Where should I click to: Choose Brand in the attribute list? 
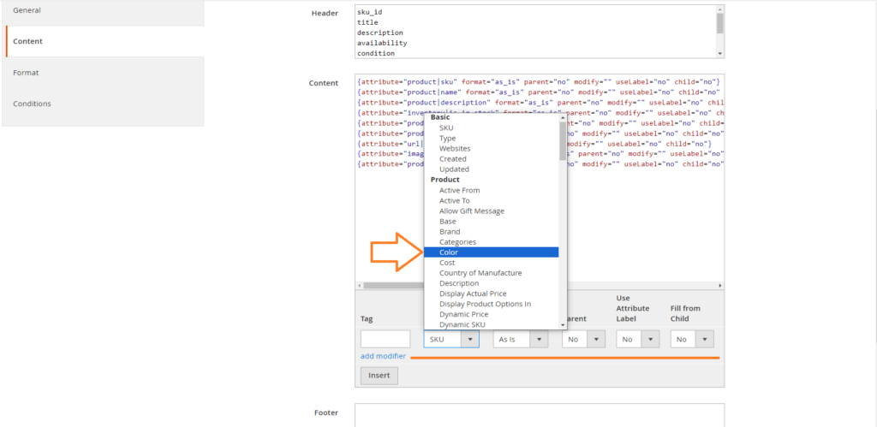(450, 232)
